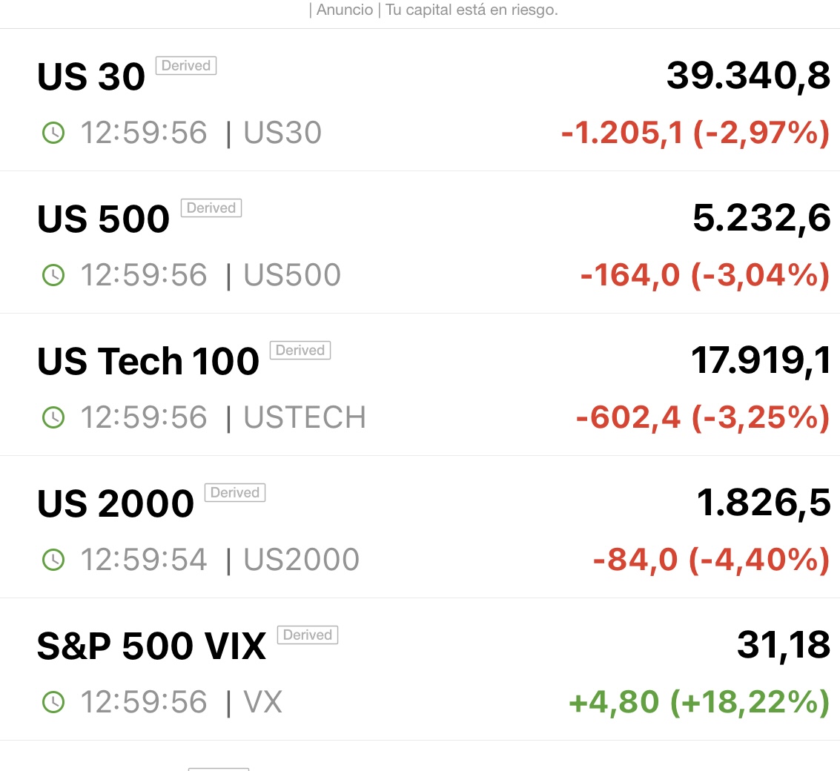
Task: Click the US 30 price 39.340,8
Action: [748, 76]
